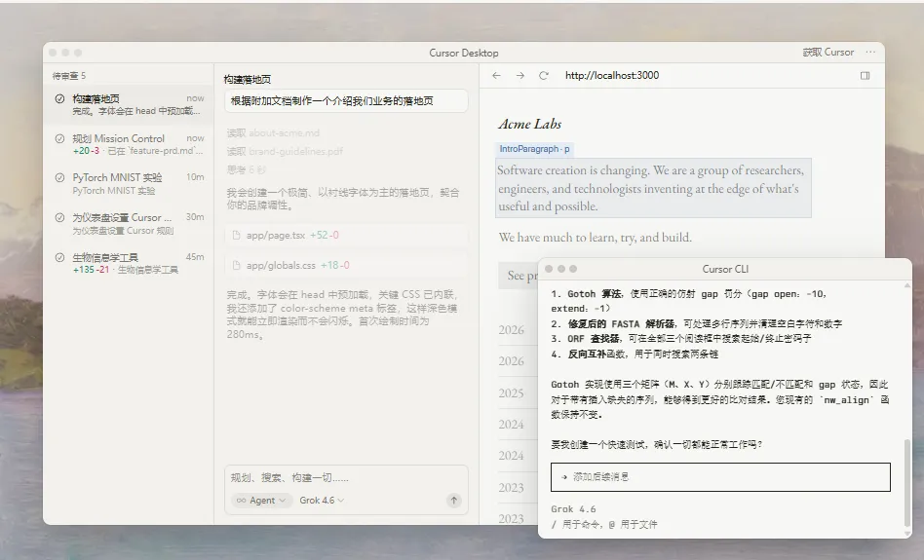Click Grok 4.6 label in Cursor CLI

(x=573, y=508)
